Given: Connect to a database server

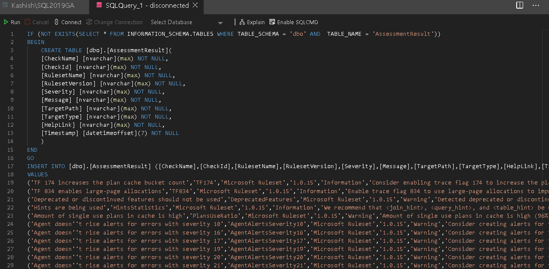Looking at the screenshot, I should 68,22.
